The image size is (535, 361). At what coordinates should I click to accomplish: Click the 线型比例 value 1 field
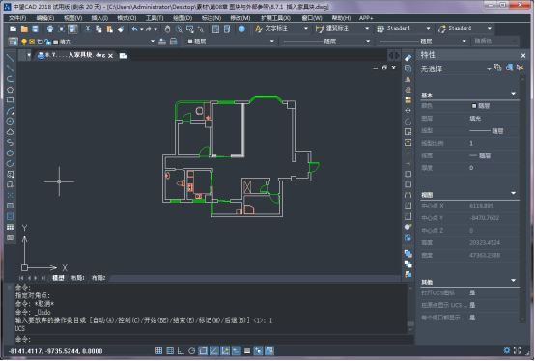[x=493, y=143]
